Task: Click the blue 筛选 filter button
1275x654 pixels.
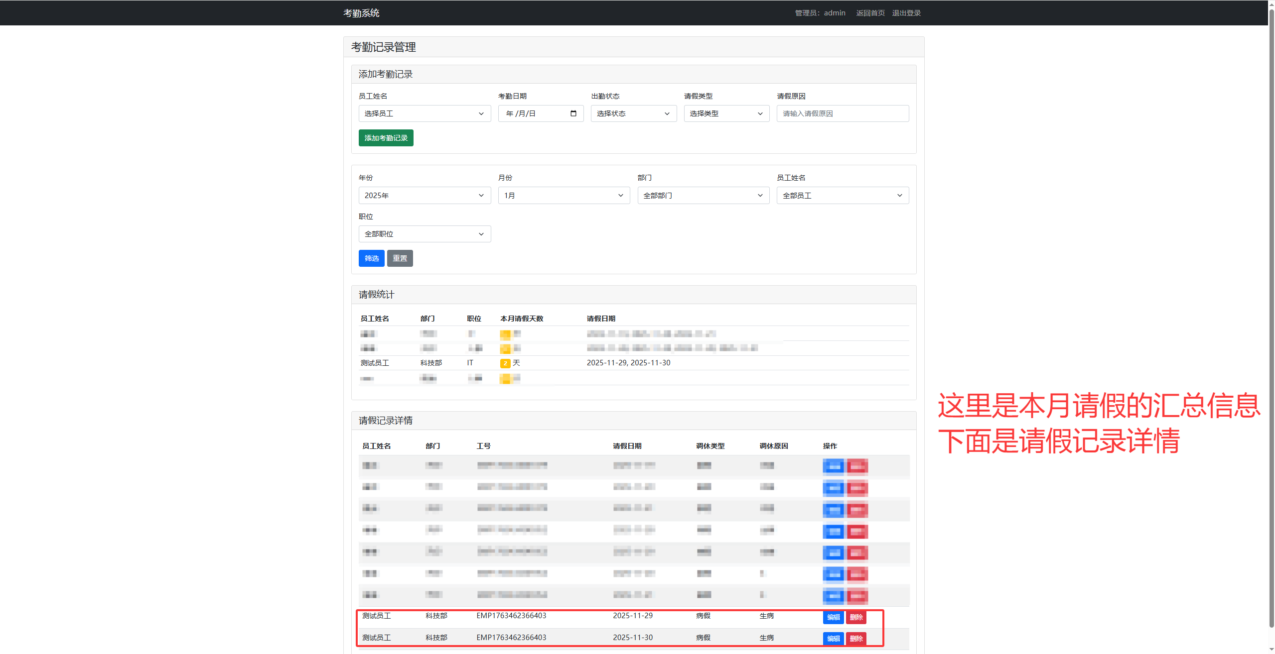Action: [x=371, y=258]
